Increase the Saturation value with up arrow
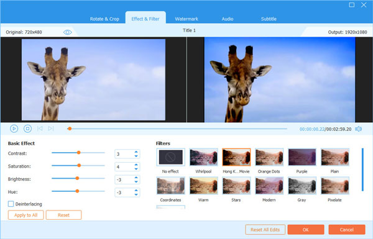Image resolution: width=373 pixels, height=239 pixels. pos(136,165)
